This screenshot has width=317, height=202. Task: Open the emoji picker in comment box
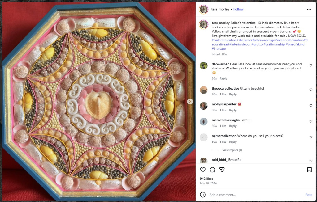(x=203, y=195)
